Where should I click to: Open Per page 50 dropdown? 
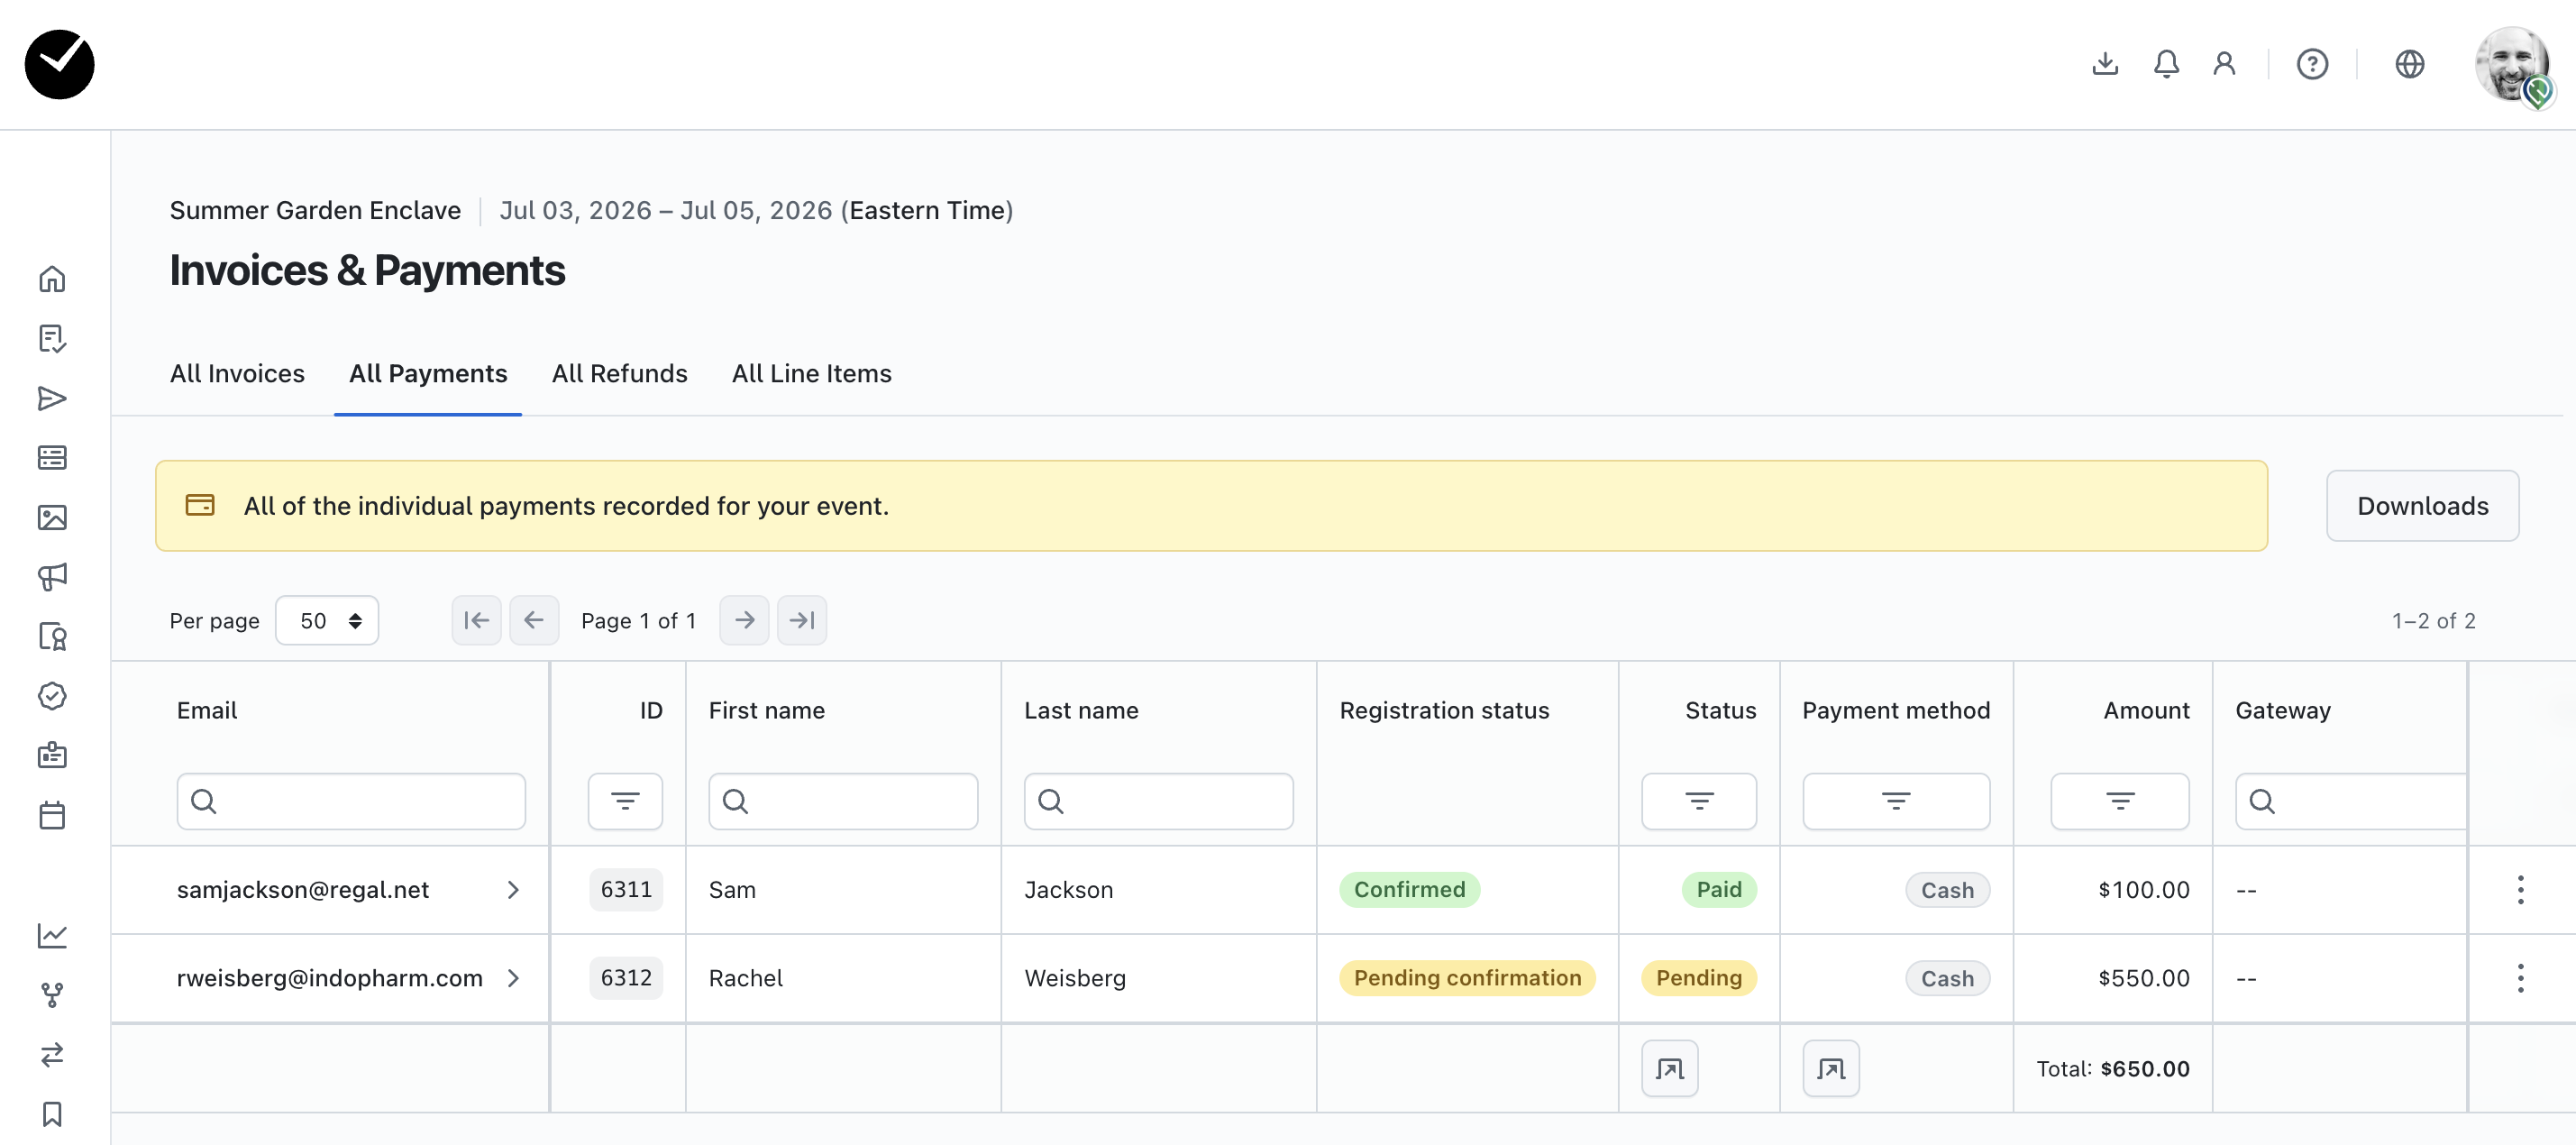[x=327, y=620]
